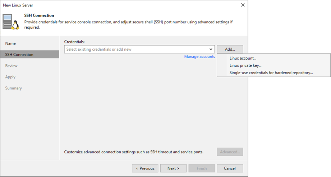Open the Apply step in sidebar
This screenshot has height=177, width=331.
tap(10, 77)
